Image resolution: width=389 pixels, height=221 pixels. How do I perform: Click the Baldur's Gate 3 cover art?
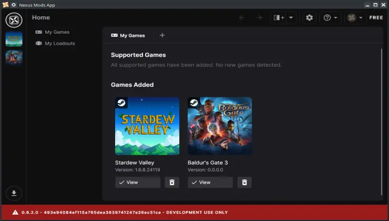coord(220,126)
